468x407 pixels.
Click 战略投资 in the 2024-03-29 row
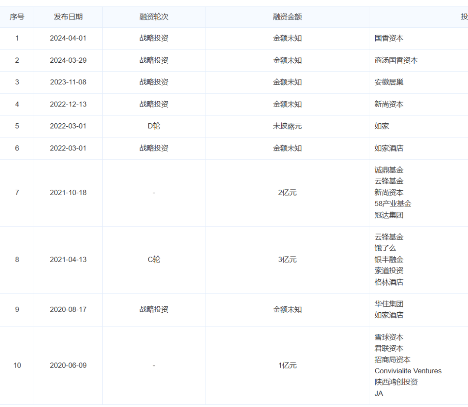tap(154, 61)
